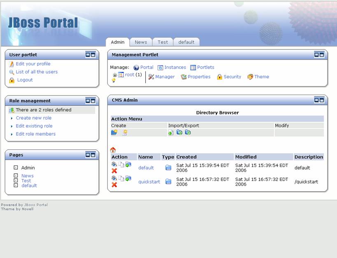The height and width of the screenshot is (258, 337).
Task: Copy the quickstart folder using its copy icon
Action: [x=121, y=179]
